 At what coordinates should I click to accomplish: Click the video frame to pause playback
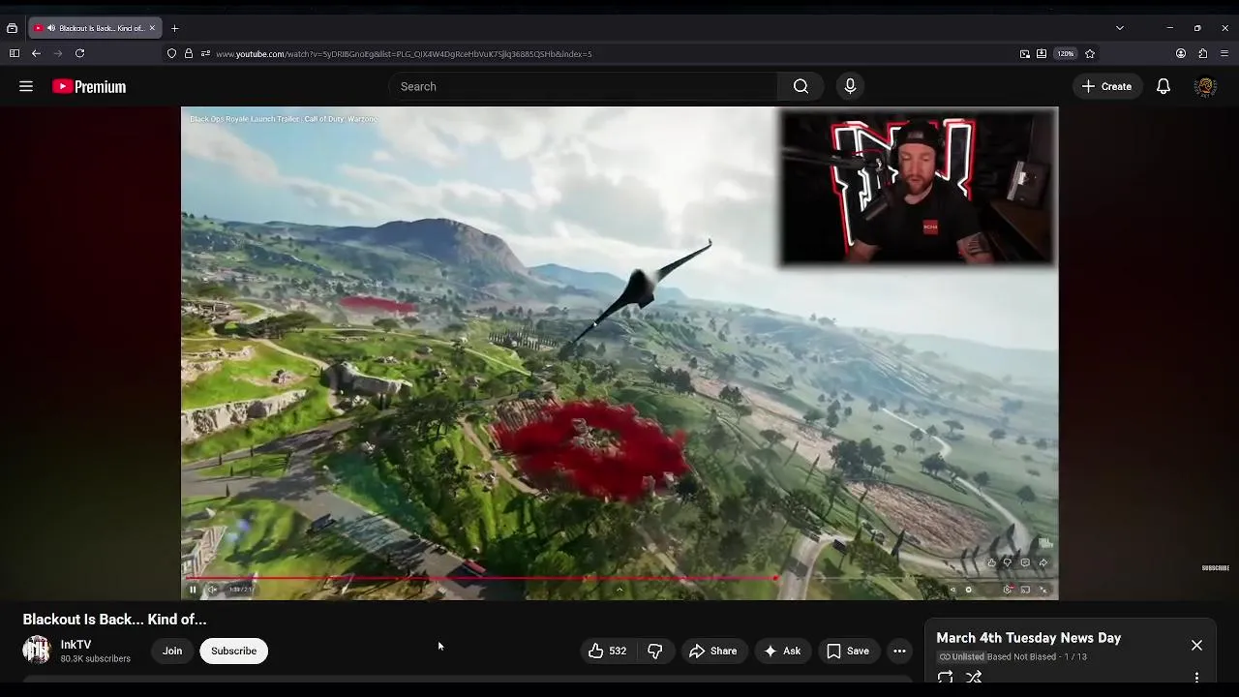619,353
